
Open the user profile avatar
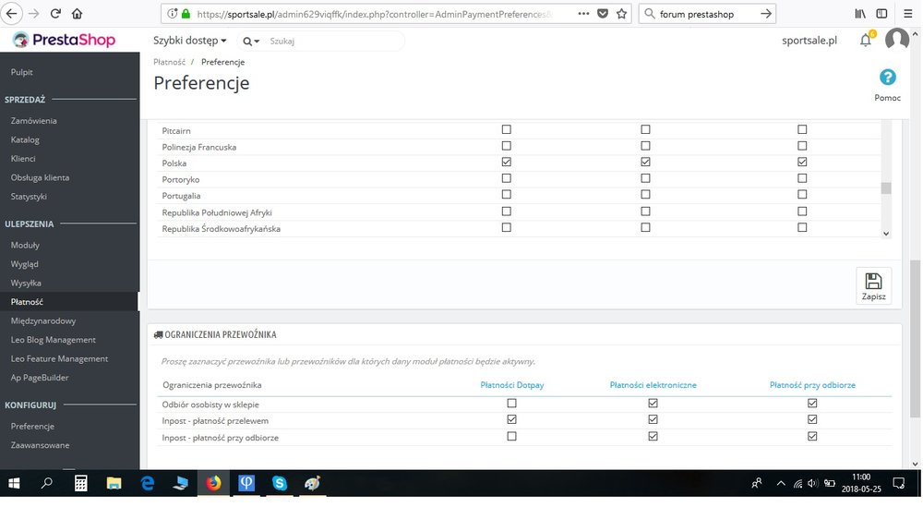[x=897, y=40]
